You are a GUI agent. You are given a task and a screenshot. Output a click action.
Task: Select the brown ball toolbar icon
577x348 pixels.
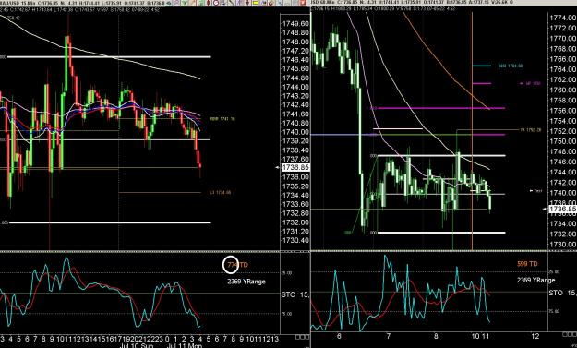[270, 3]
